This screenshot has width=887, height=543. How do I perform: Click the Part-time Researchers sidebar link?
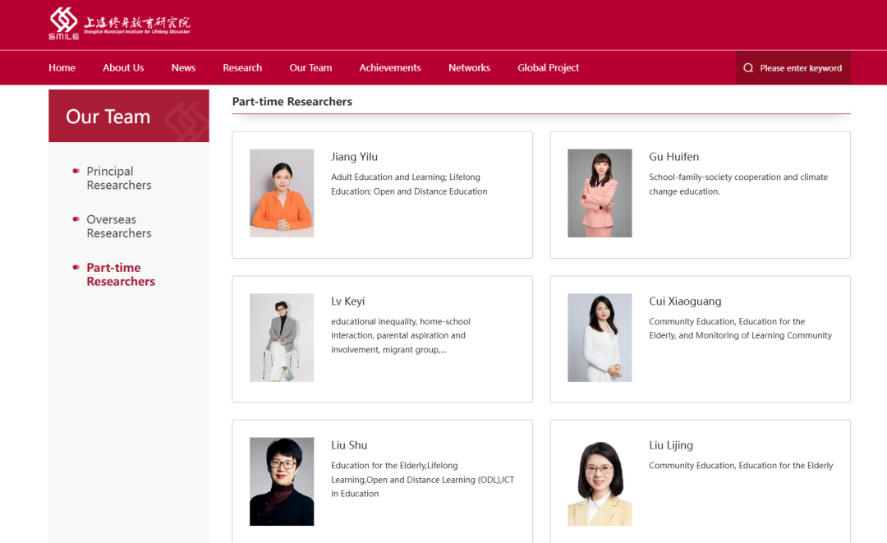(x=121, y=274)
